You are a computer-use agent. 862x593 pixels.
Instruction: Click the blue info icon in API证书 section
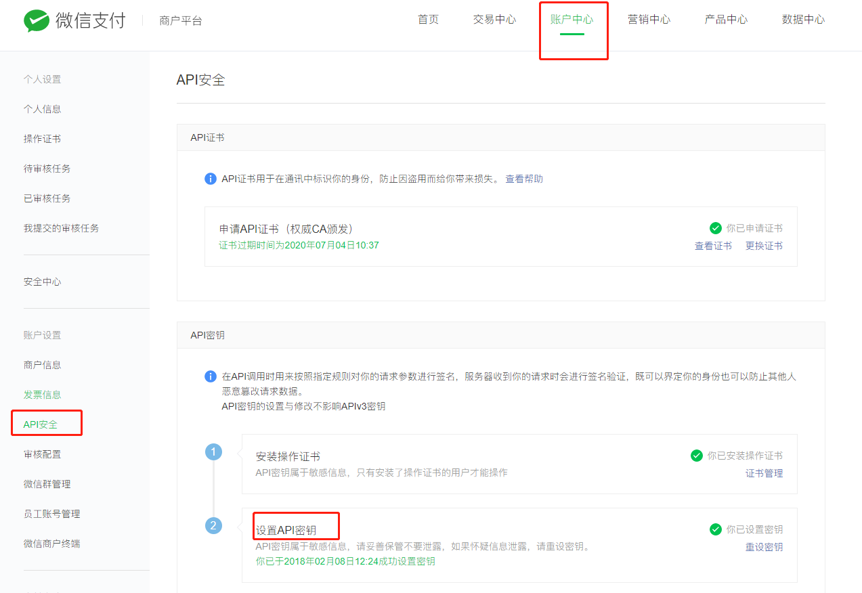point(211,179)
